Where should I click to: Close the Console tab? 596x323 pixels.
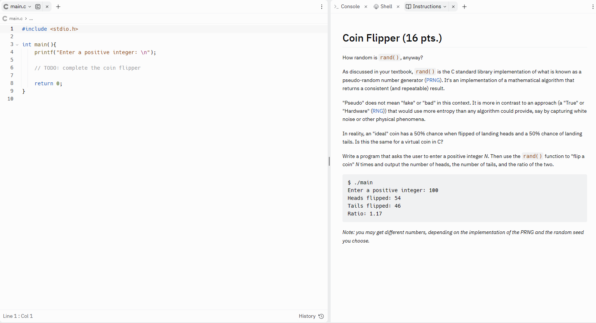coord(366,7)
